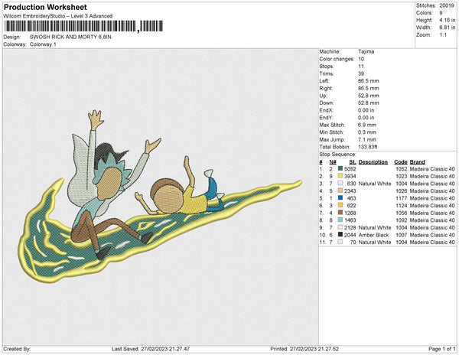Screen dimensions: 459x355
Task: Select design name 'SWOSH RICK AND MORTY 6,8IN'
Action: click(70, 37)
